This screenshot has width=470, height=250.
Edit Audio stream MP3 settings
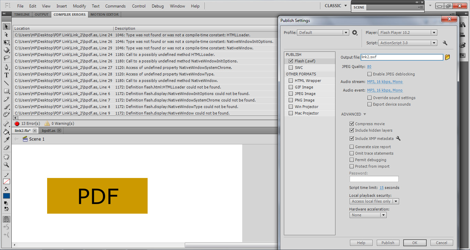pos(385,82)
